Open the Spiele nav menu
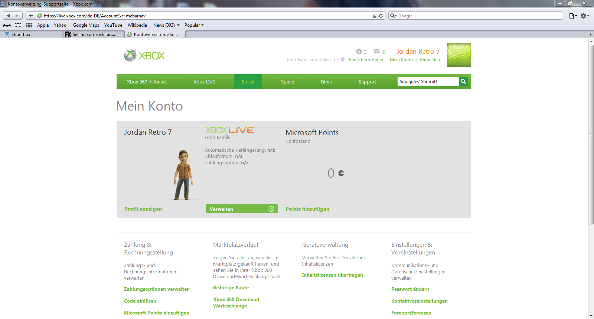 [287, 82]
